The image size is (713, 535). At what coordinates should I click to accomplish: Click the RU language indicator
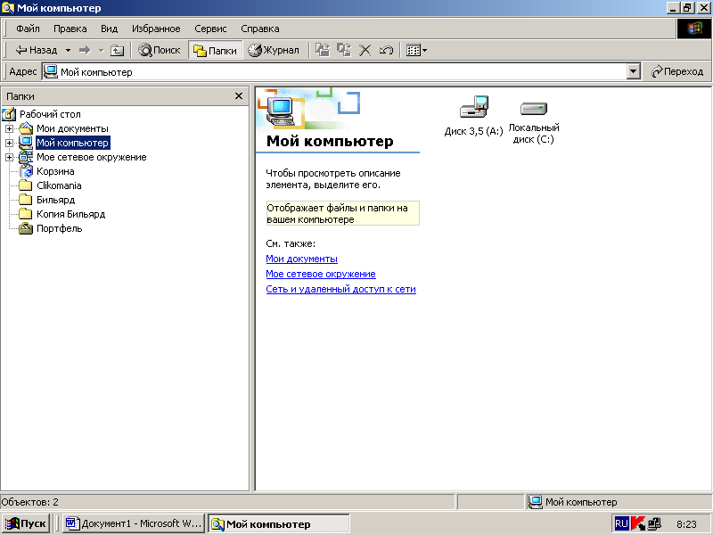(x=621, y=523)
